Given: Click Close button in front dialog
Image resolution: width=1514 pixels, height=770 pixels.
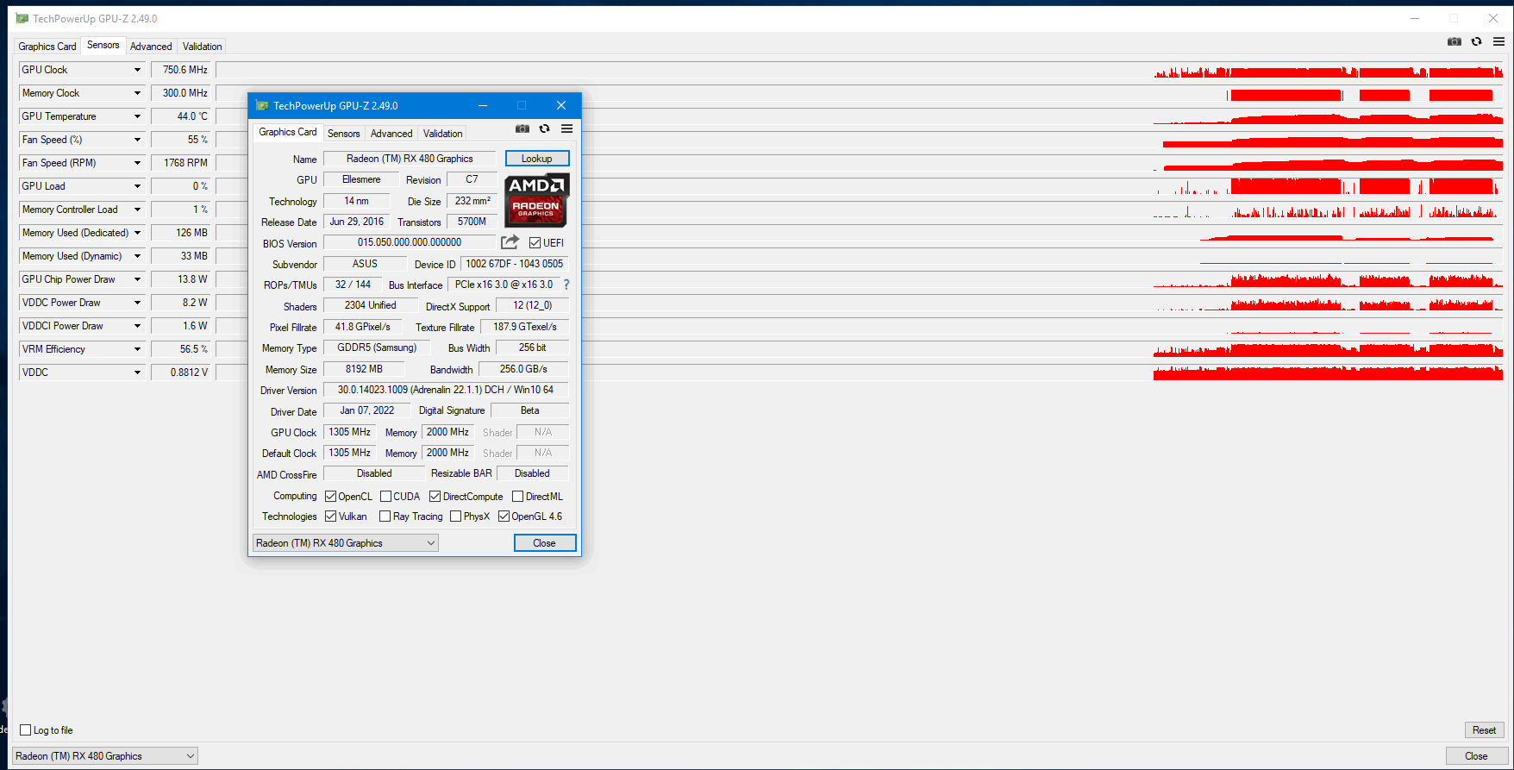Looking at the screenshot, I should pos(545,543).
